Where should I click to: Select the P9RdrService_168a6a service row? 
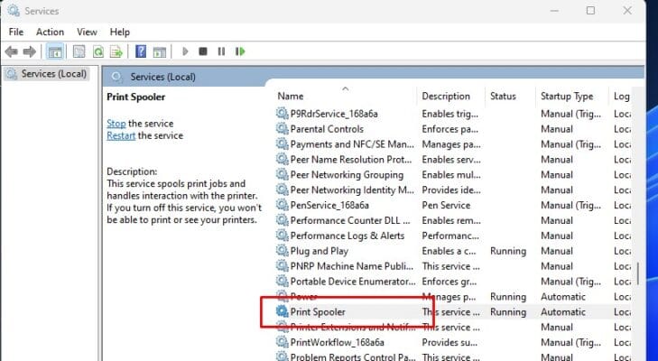pyautogui.click(x=453, y=114)
